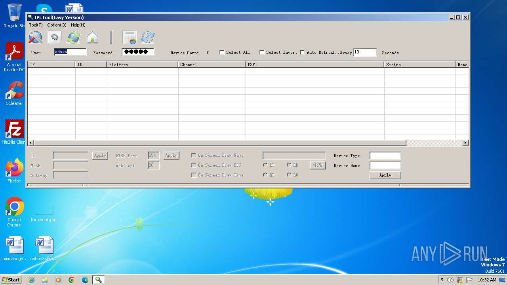This screenshot has height=285, width=507.
Task: Launch Edge from taskbar
Action: tap(85, 280)
